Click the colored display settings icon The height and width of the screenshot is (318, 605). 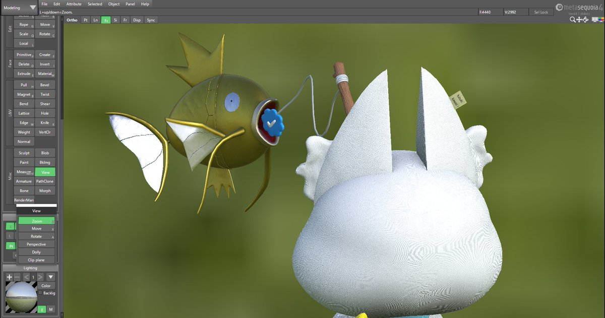click(600, 20)
